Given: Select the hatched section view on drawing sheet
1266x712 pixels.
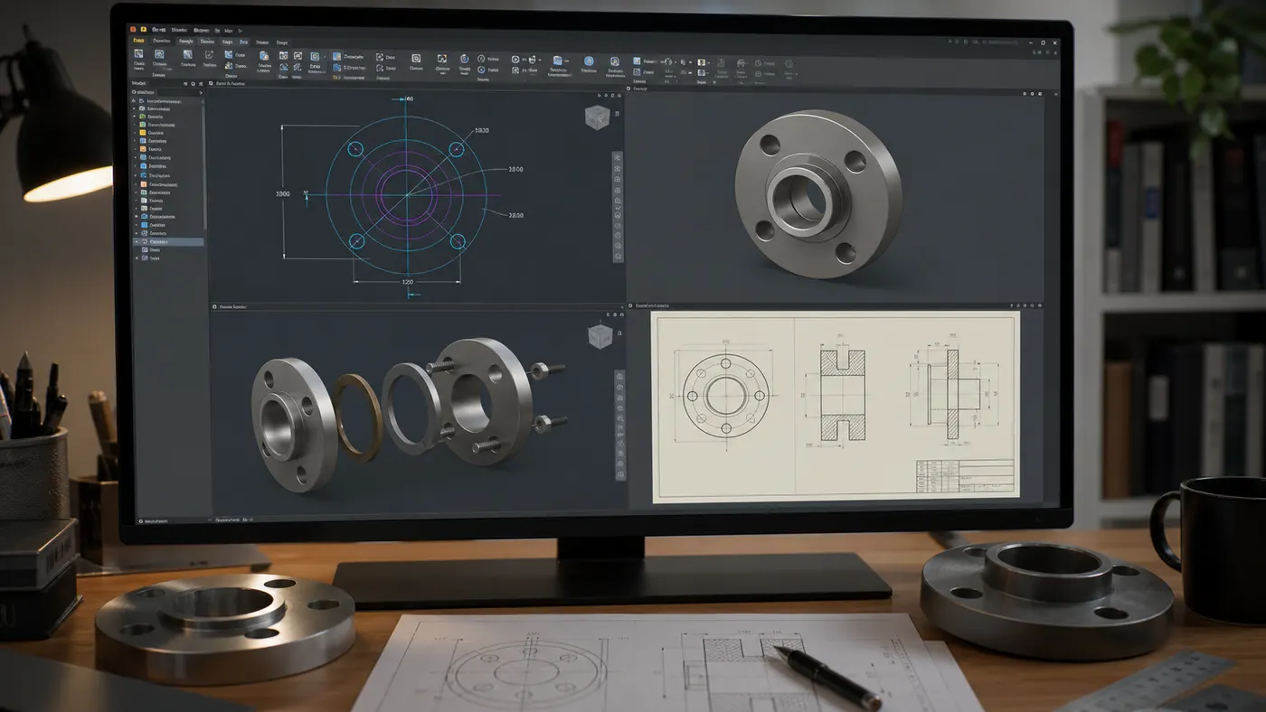Looking at the screenshot, I should pos(843,394).
